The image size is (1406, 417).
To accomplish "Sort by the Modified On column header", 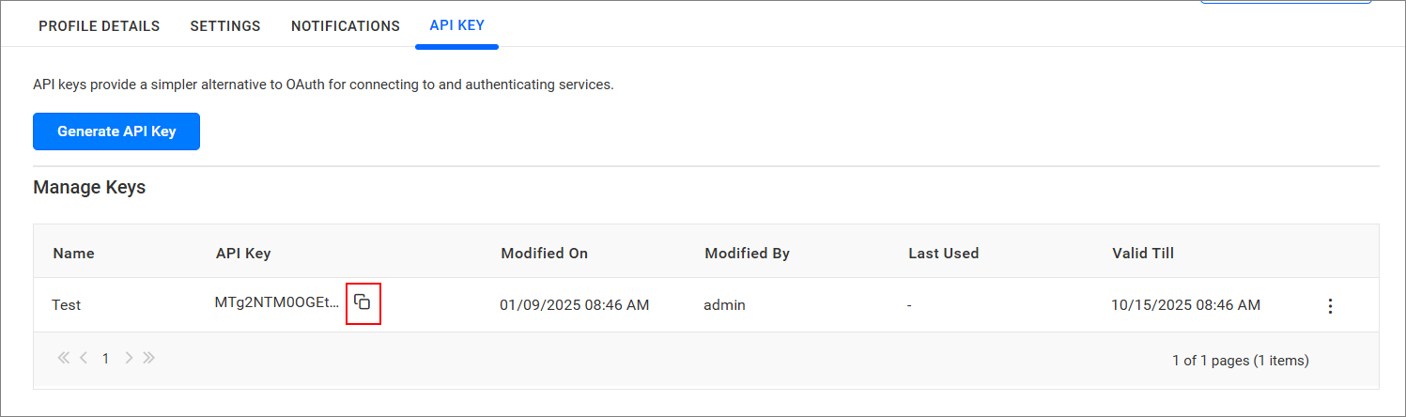I will point(544,253).
